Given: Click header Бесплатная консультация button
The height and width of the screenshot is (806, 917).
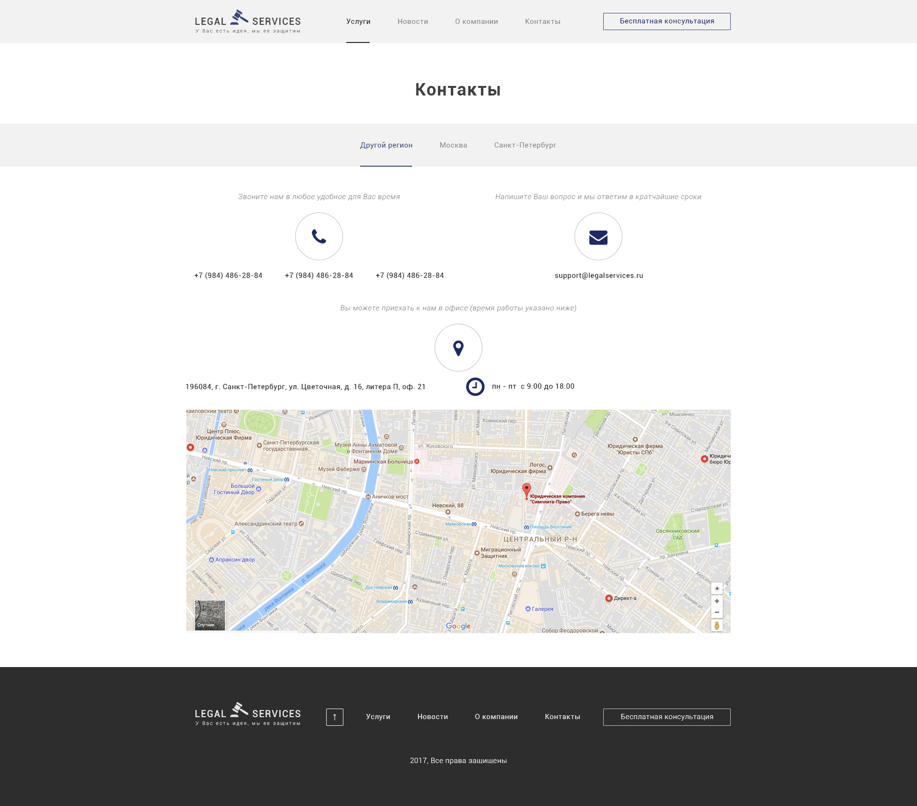Looking at the screenshot, I should [667, 21].
